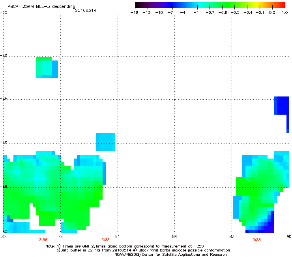Click the light blue square patch near -26

pos(106,142)
